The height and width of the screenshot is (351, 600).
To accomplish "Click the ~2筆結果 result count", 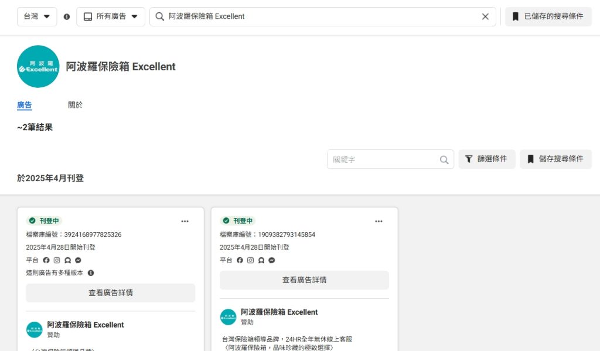I will (x=35, y=128).
